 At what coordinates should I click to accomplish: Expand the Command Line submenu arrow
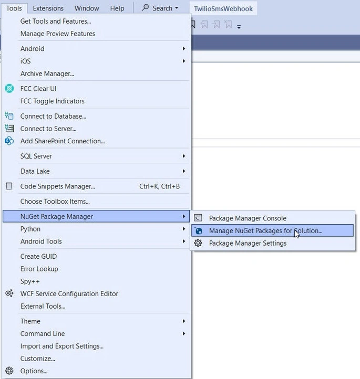coord(184,333)
